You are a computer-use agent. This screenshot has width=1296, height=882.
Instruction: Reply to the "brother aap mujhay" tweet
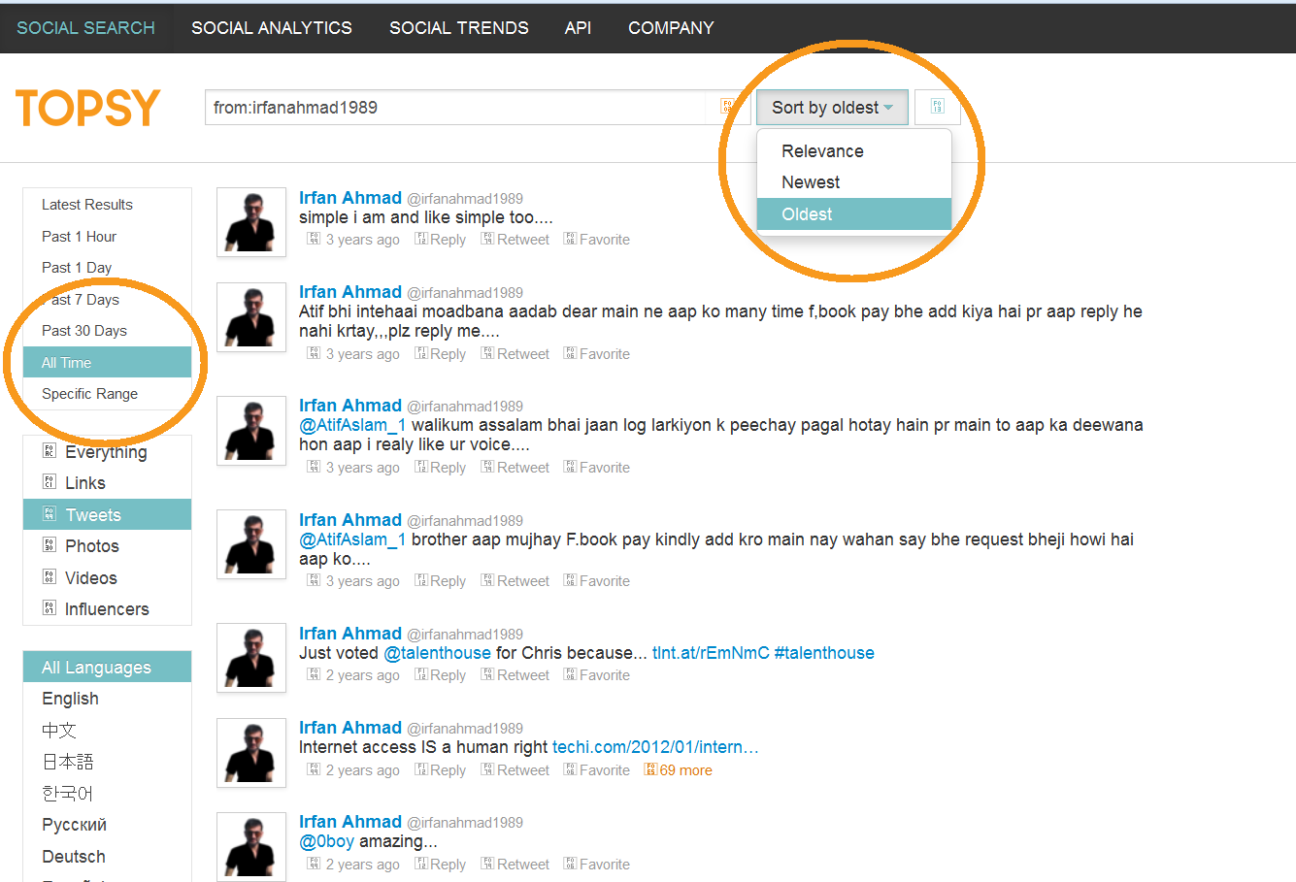[441, 581]
